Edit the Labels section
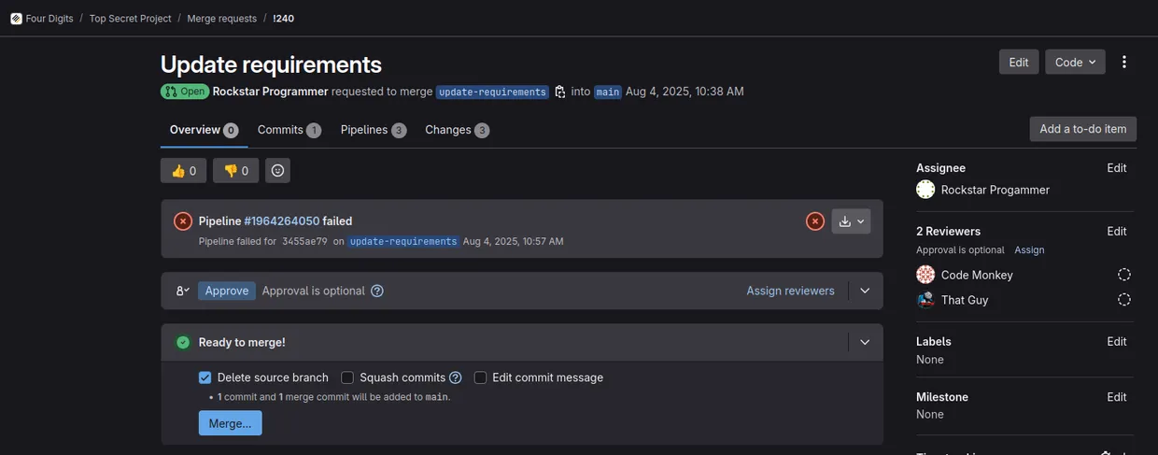 [x=1117, y=341]
